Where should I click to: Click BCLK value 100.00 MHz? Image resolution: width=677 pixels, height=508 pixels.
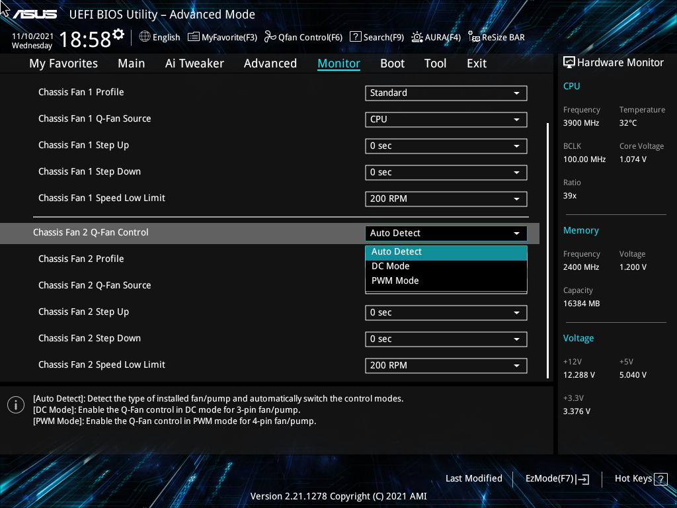[x=584, y=159]
